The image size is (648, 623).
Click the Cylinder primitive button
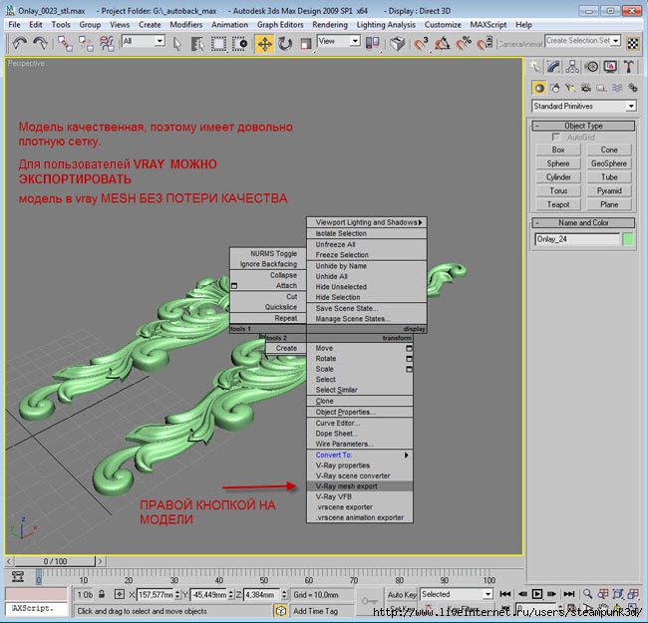coord(558,177)
